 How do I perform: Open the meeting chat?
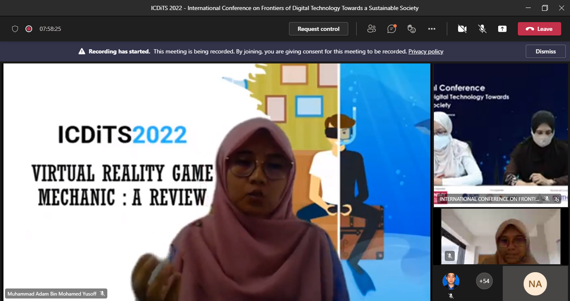click(x=392, y=29)
